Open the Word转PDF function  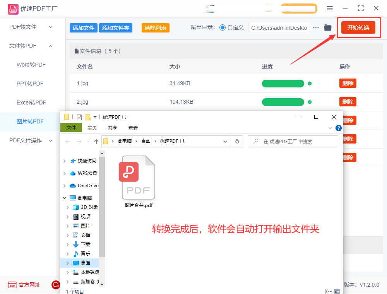(x=31, y=65)
